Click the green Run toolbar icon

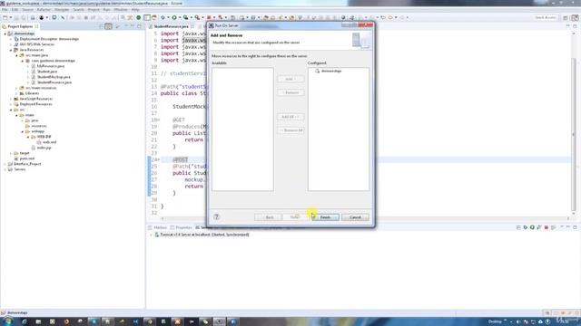[174, 17]
